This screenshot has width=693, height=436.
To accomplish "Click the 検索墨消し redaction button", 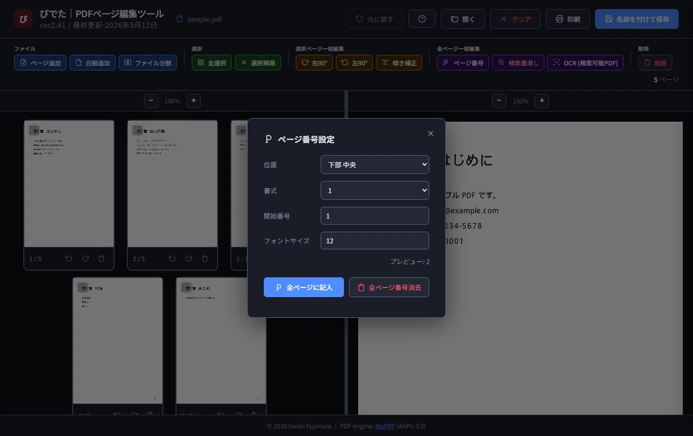I will tap(518, 63).
